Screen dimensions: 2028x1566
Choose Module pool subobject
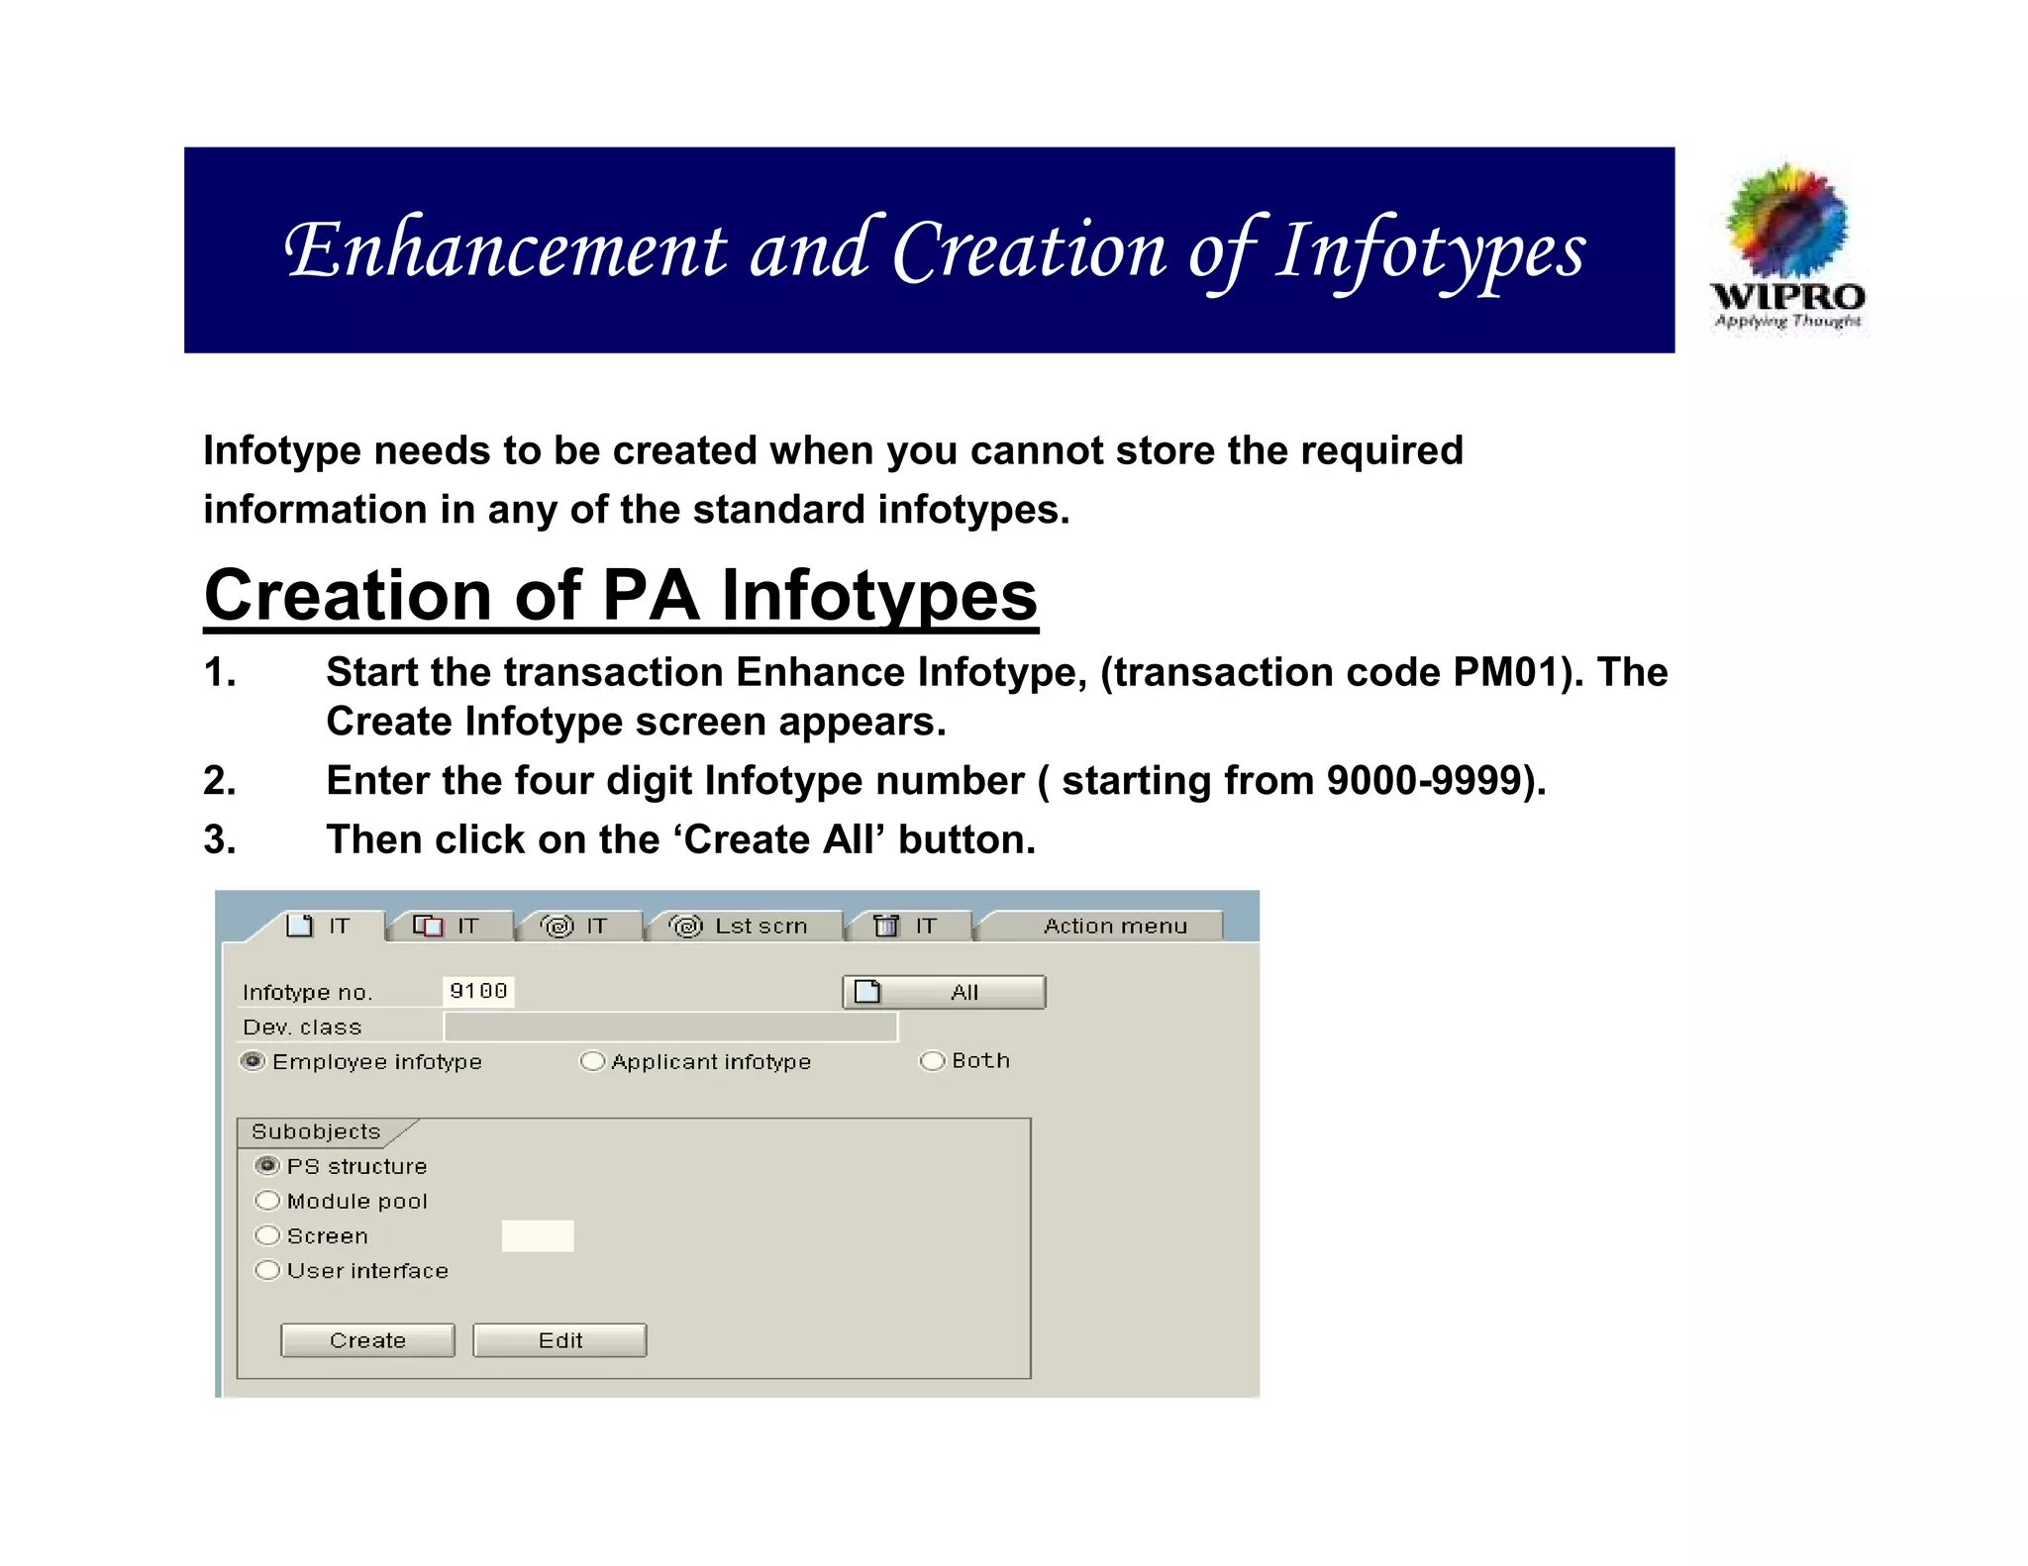pyautogui.click(x=267, y=1201)
